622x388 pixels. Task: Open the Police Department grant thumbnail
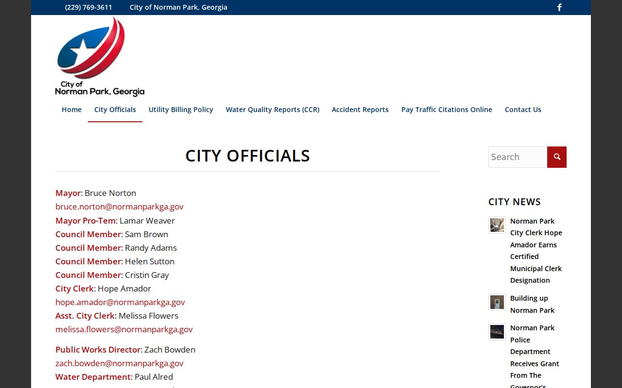497,332
